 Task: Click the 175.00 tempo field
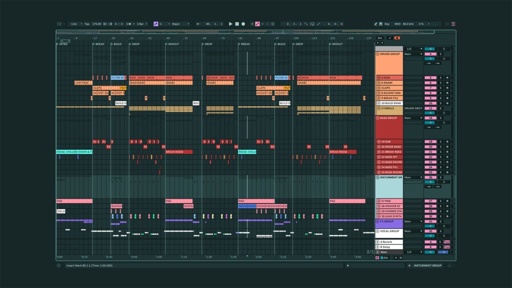pyautogui.click(x=96, y=24)
